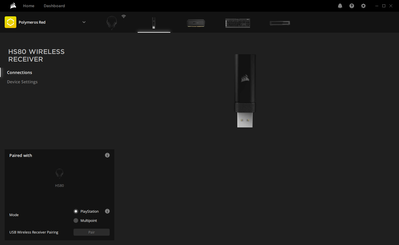Open the Dashboard tab
This screenshot has width=399, height=245.
(54, 6)
